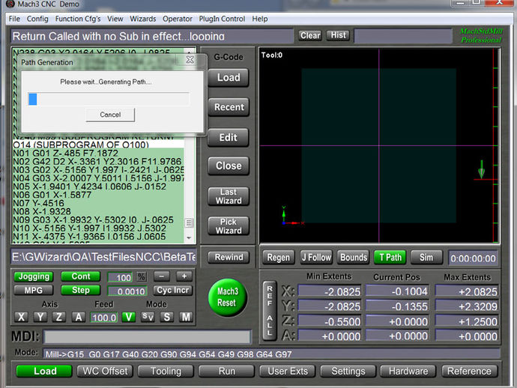Click the REF ALL button
The height and width of the screenshot is (388, 517).
point(270,311)
